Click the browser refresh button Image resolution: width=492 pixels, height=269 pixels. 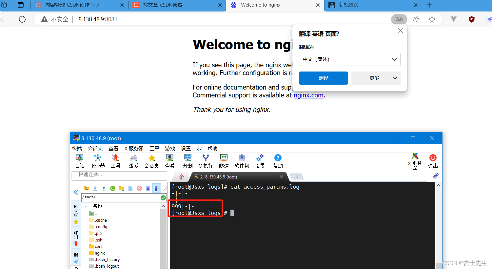[22, 19]
